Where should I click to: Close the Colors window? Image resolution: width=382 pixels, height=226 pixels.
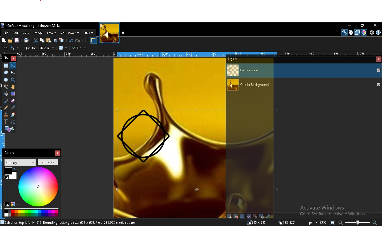click(58, 153)
